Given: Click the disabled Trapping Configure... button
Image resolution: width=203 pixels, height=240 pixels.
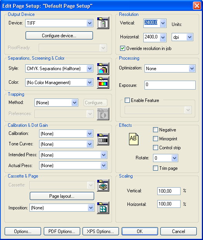Looking at the screenshot, I should click(x=95, y=102).
